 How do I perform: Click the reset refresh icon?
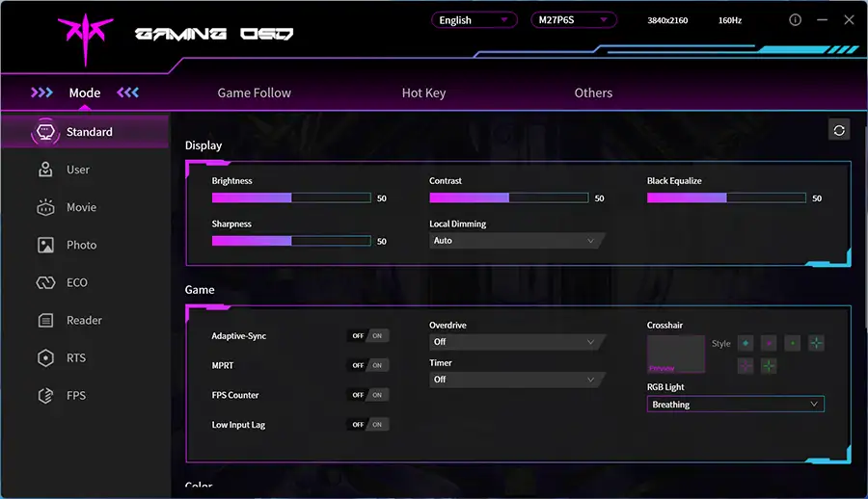(x=839, y=131)
